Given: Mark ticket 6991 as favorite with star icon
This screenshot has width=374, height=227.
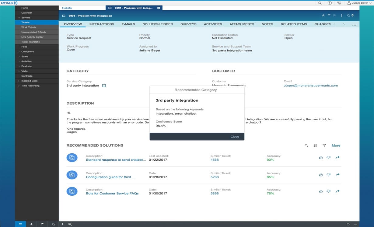Looking at the screenshot, I should click(x=323, y=16).
